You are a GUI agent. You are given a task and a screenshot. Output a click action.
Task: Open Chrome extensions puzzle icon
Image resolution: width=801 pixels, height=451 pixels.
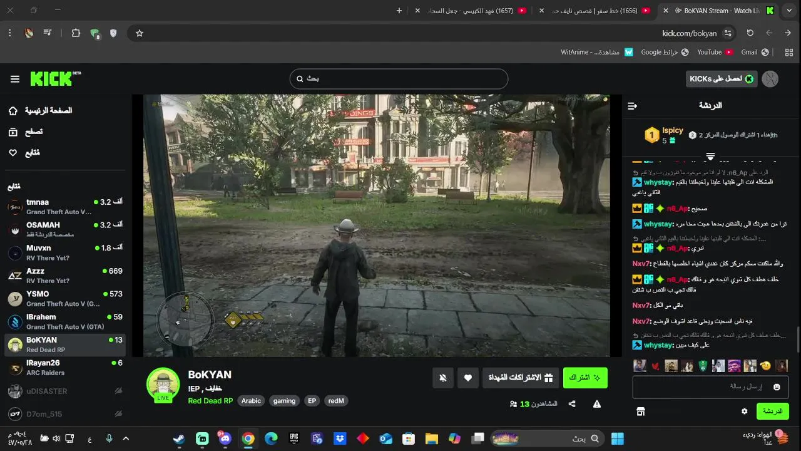tap(76, 33)
